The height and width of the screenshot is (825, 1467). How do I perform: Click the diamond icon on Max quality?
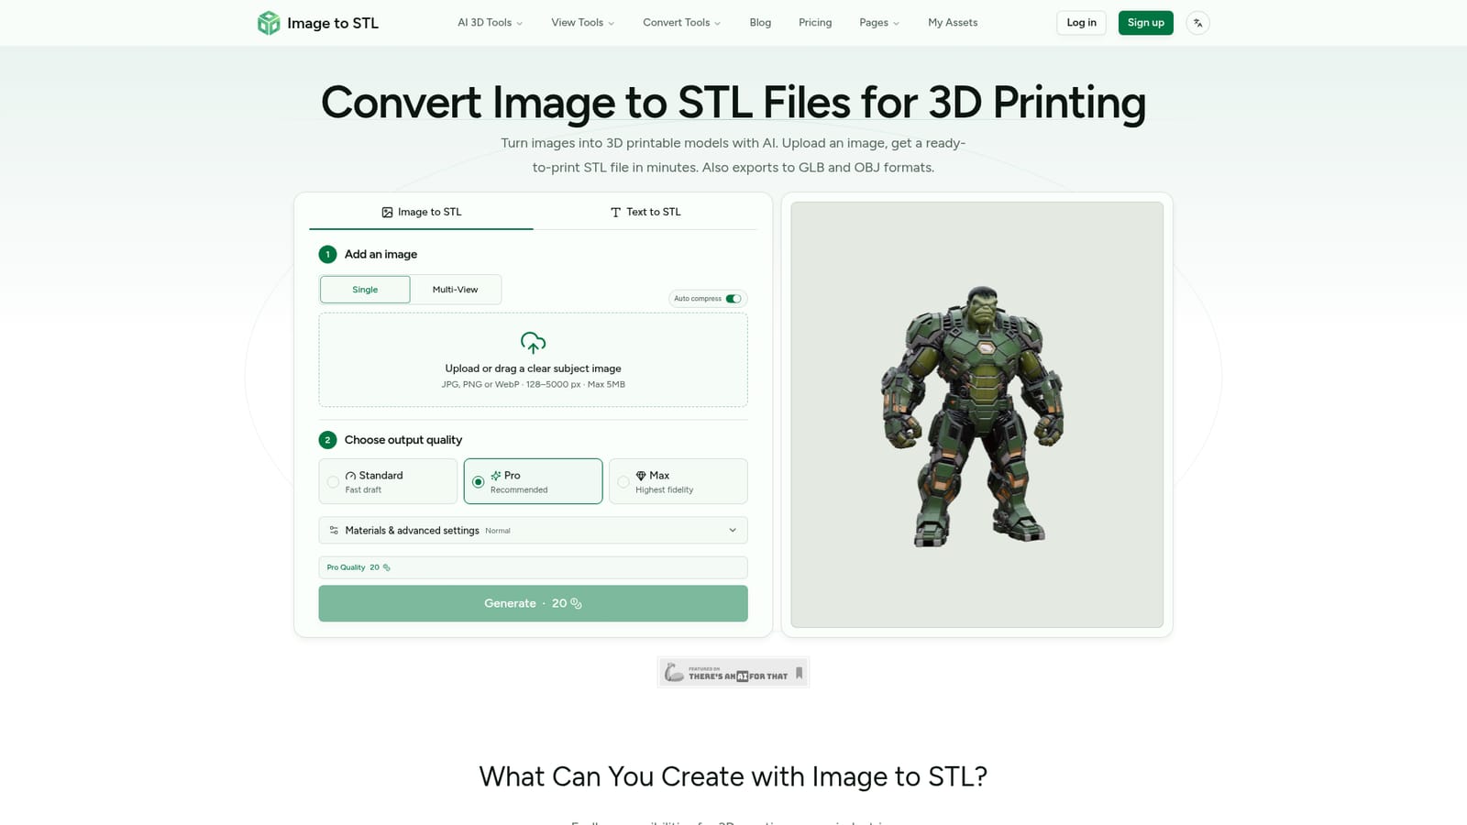click(641, 476)
